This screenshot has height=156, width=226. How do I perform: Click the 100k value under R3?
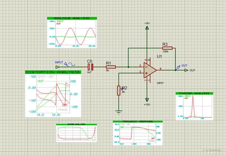[x=166, y=52]
